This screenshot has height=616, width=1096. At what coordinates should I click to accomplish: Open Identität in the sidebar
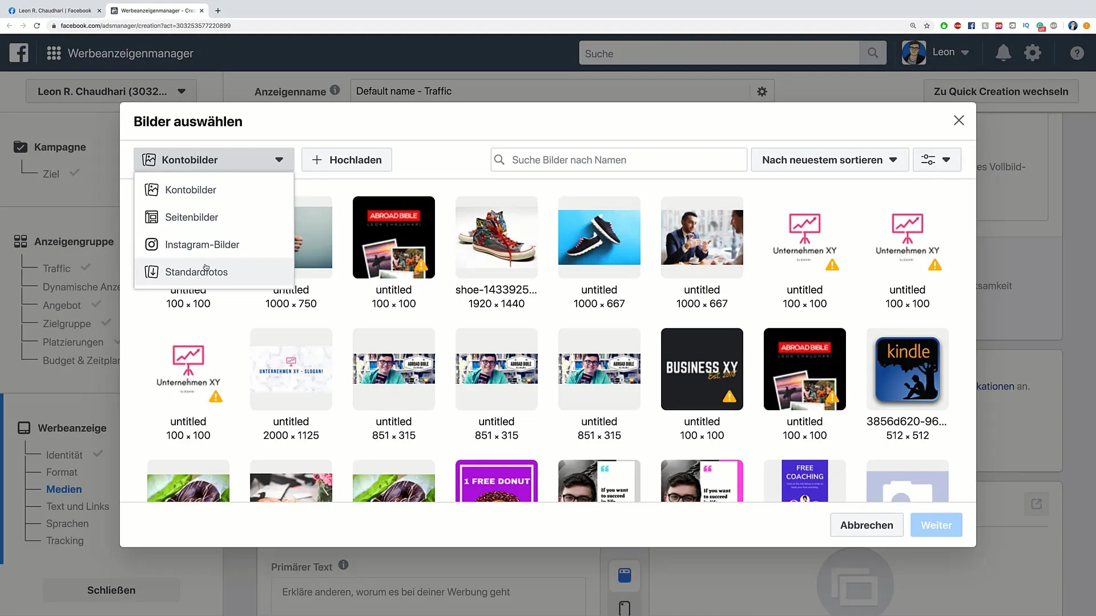coord(65,455)
